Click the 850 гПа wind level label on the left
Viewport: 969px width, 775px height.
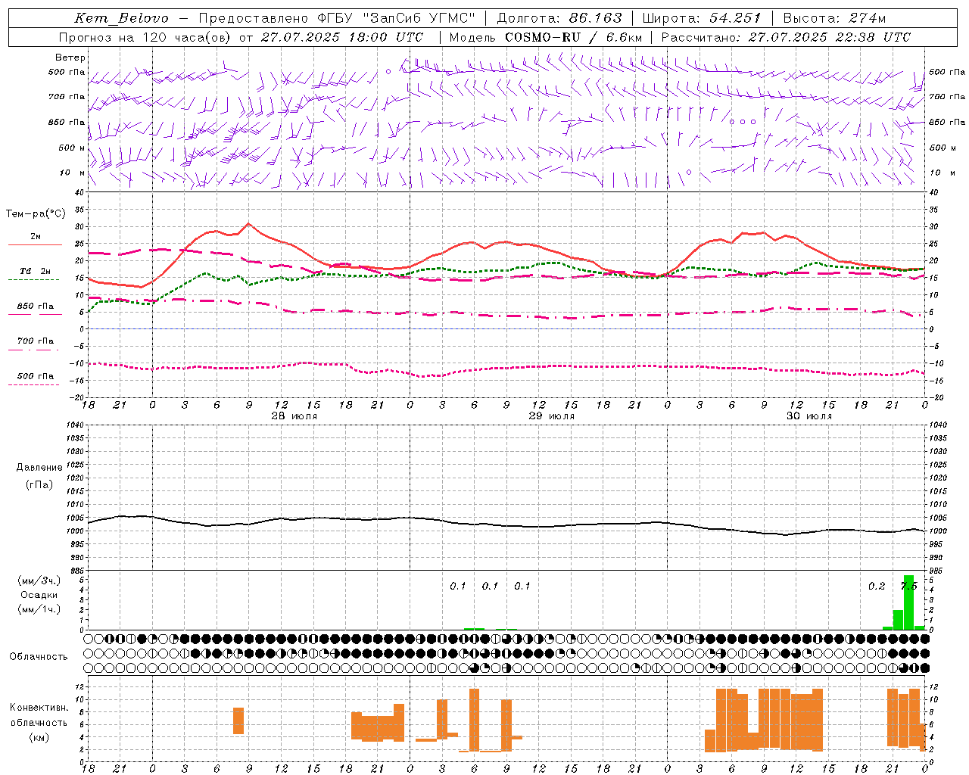(x=67, y=122)
